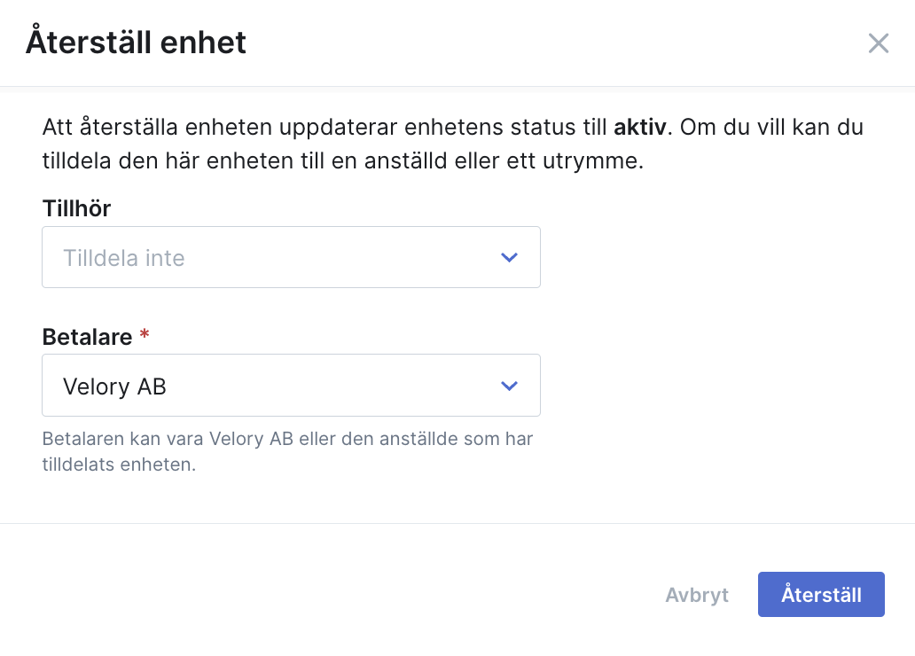Click the tilldelats enheten helper line

(x=119, y=465)
